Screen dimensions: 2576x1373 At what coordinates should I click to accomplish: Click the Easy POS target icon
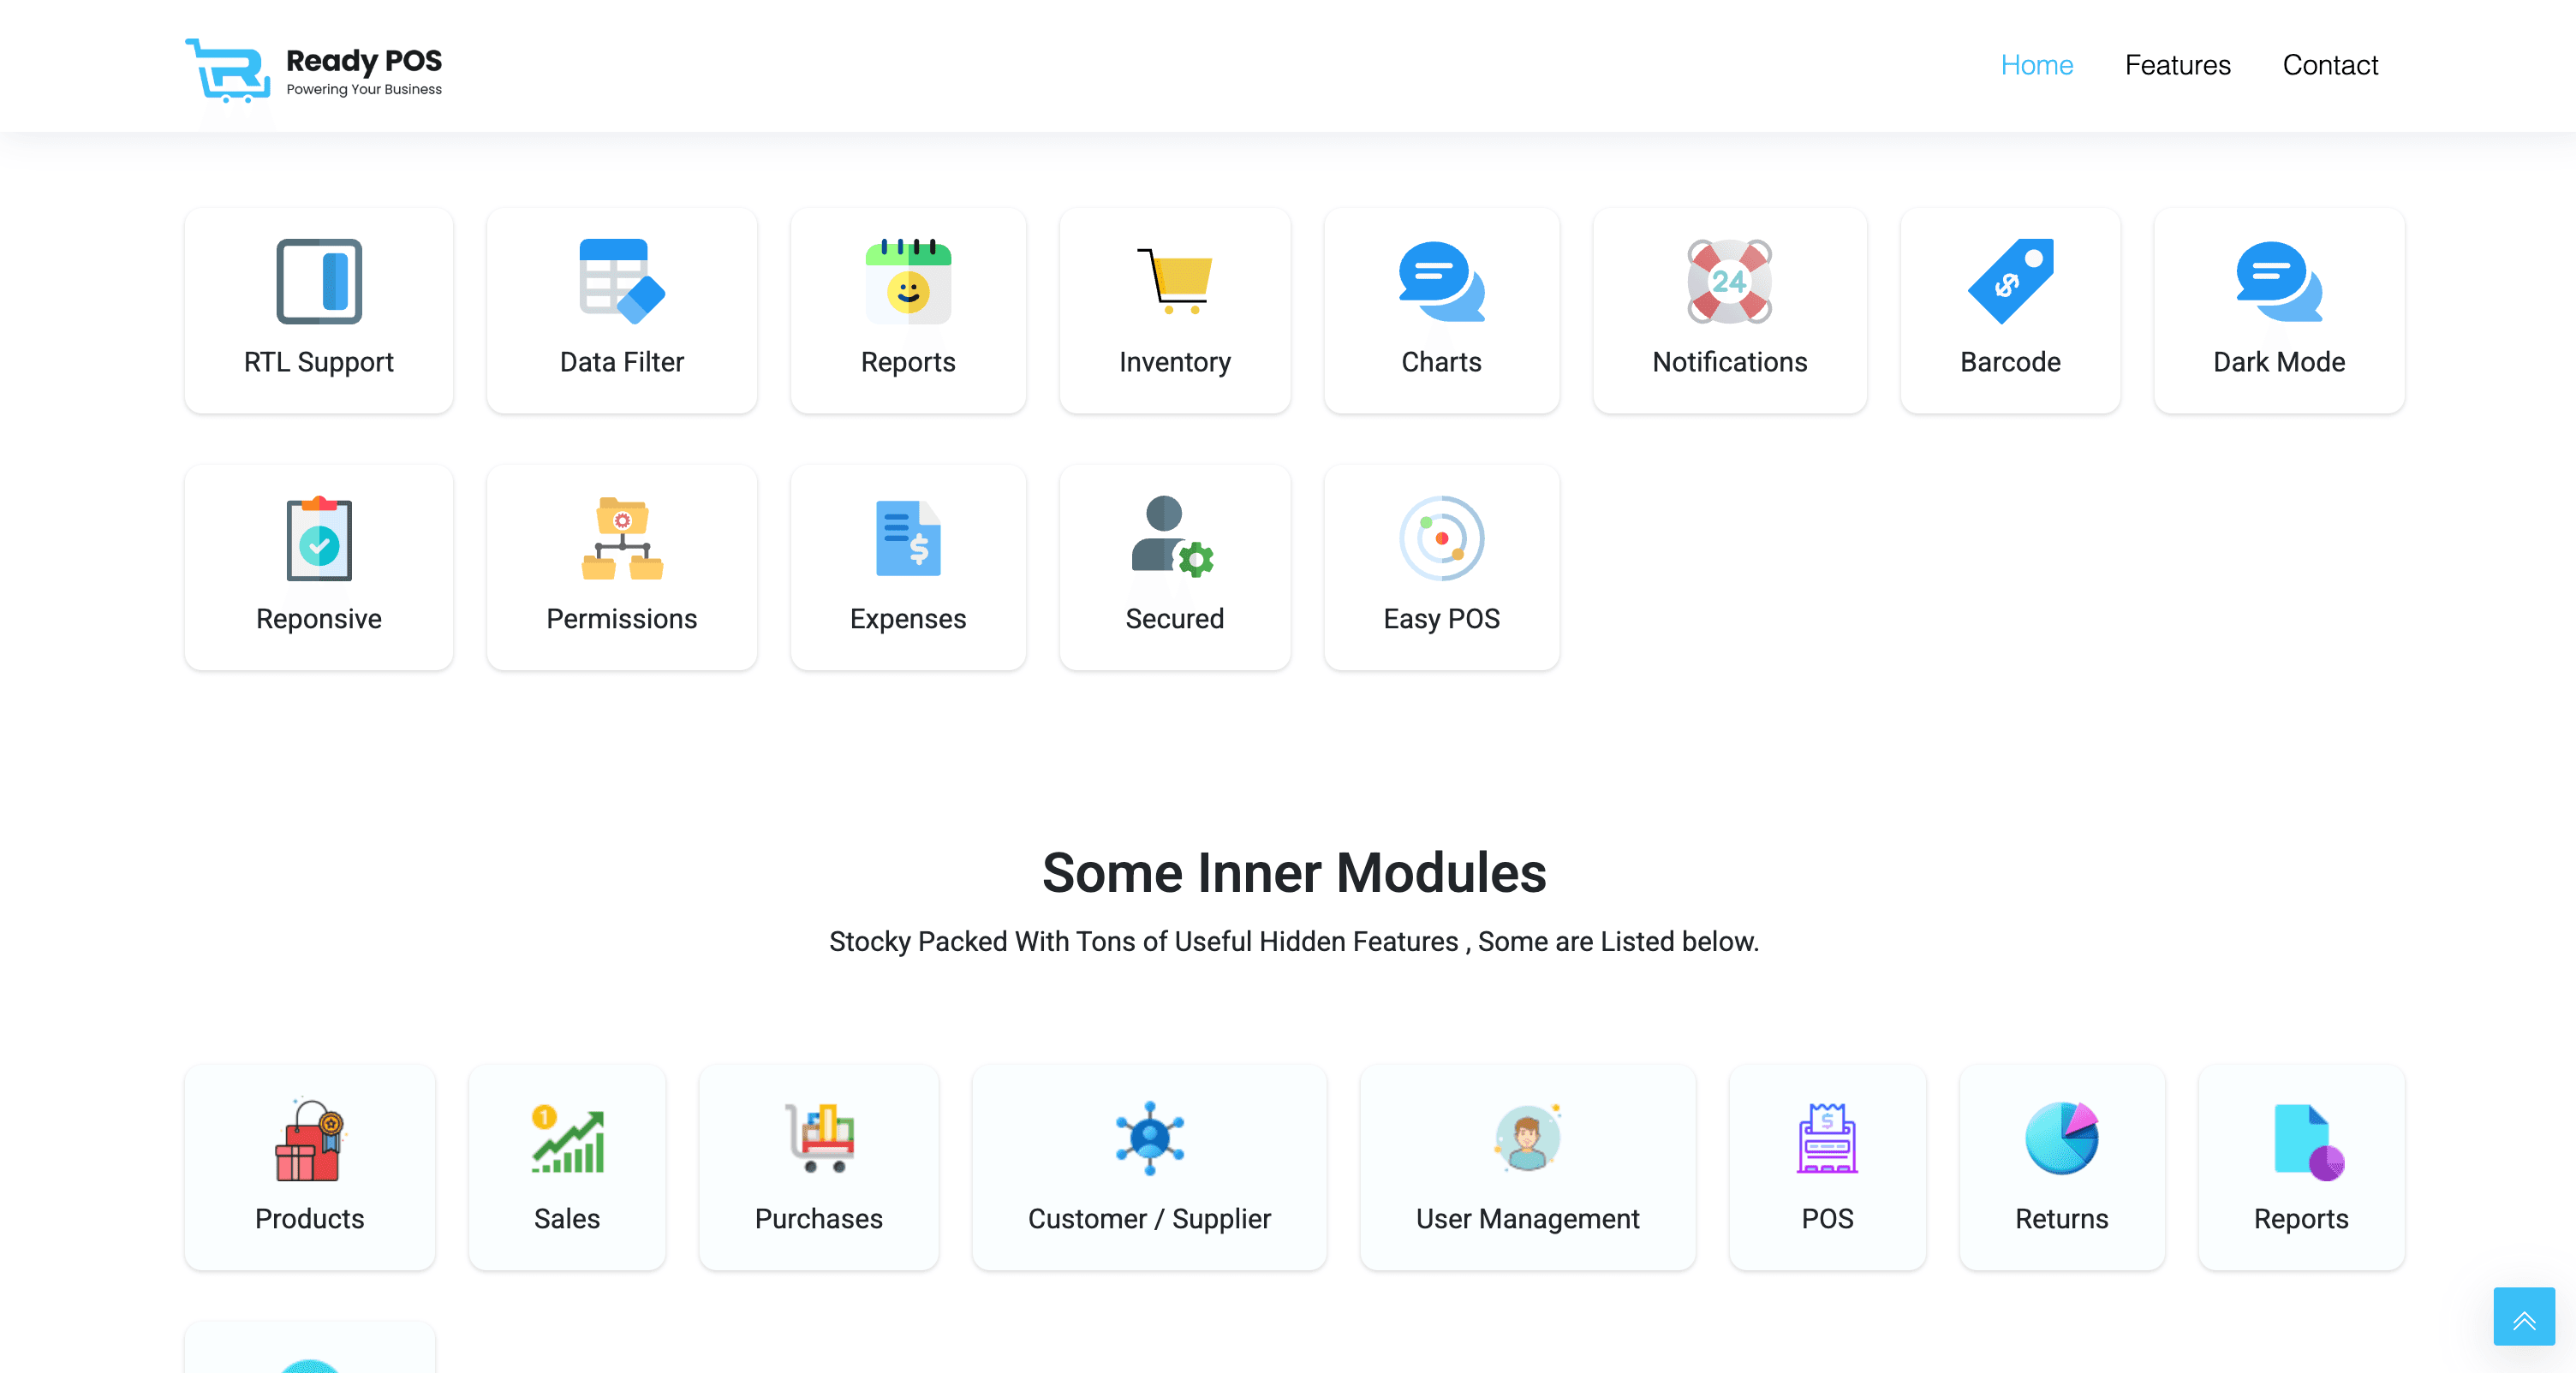click(x=1441, y=538)
